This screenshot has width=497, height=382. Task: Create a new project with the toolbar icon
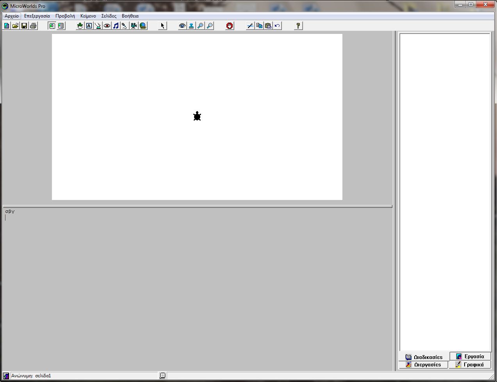pyautogui.click(x=7, y=26)
